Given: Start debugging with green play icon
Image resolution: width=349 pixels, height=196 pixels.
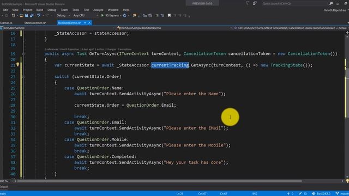Looking at the screenshot, I should (102, 15).
